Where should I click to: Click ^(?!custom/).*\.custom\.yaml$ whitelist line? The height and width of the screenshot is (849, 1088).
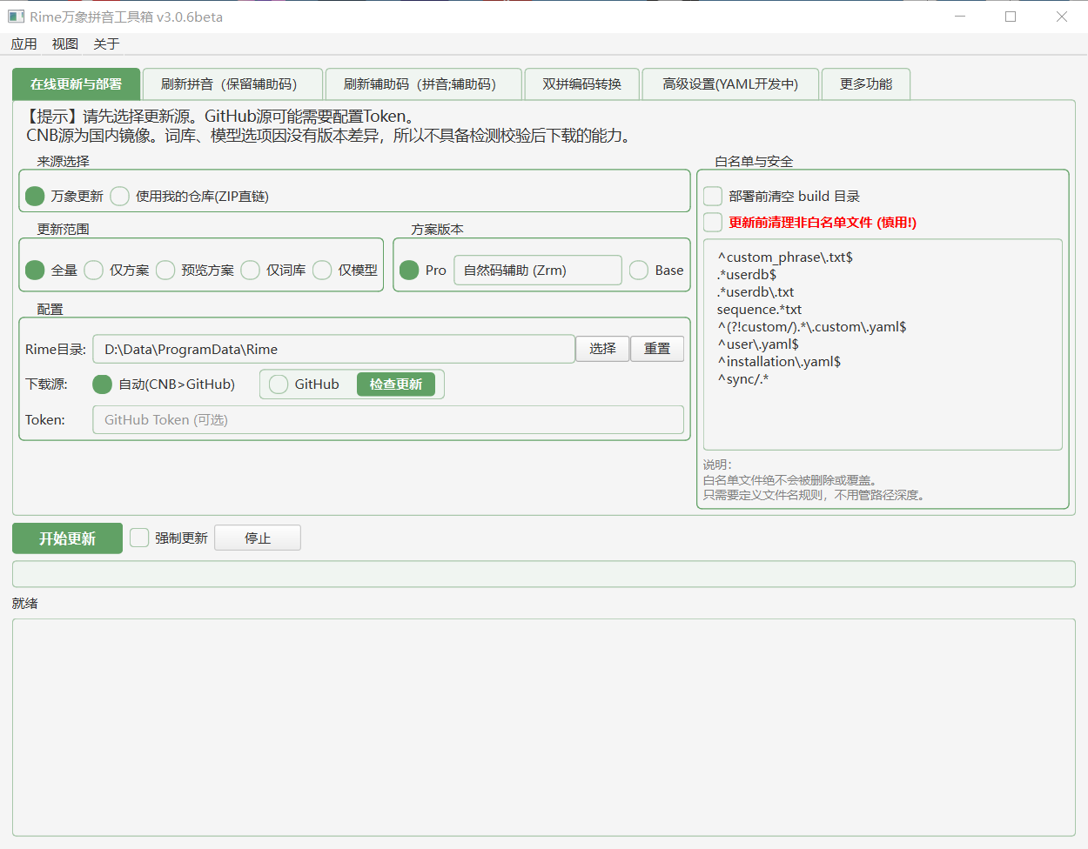coord(812,327)
